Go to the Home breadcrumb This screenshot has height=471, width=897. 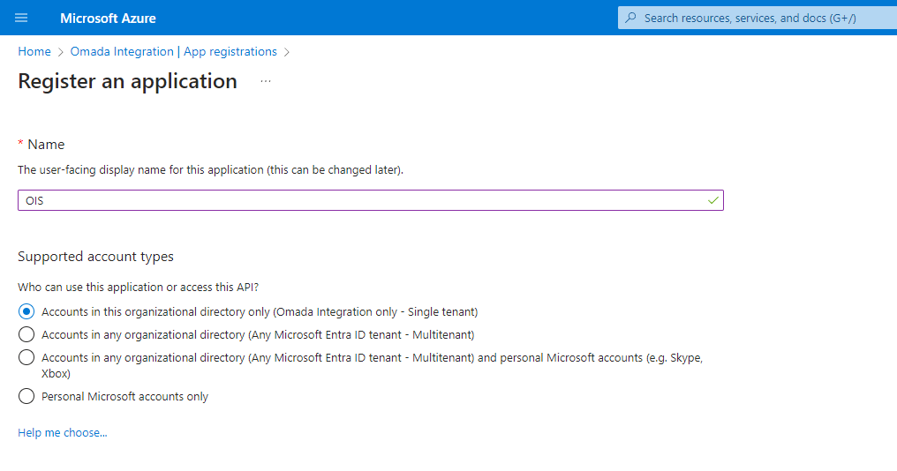[34, 51]
